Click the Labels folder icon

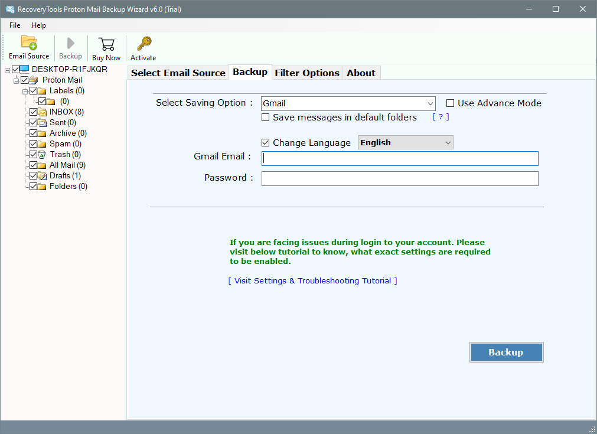[42, 90]
